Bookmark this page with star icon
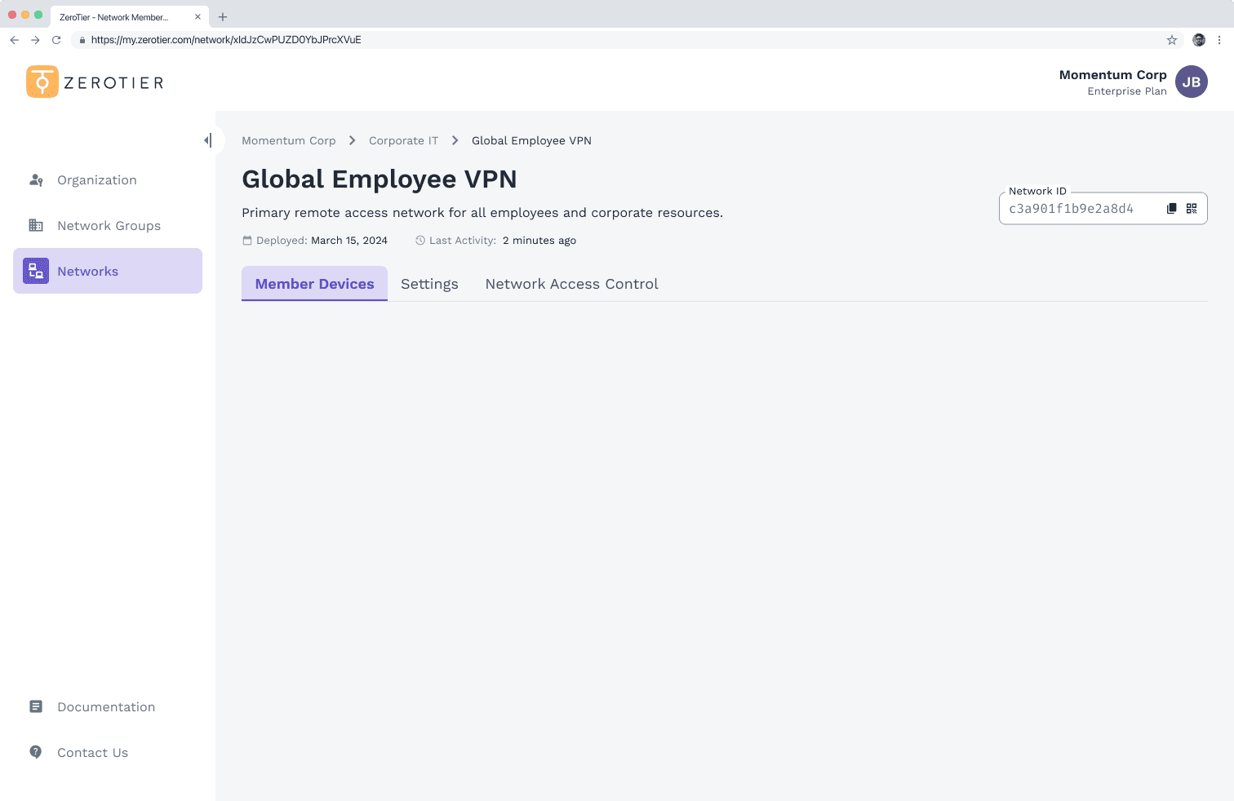This screenshot has width=1234, height=801. (1172, 40)
